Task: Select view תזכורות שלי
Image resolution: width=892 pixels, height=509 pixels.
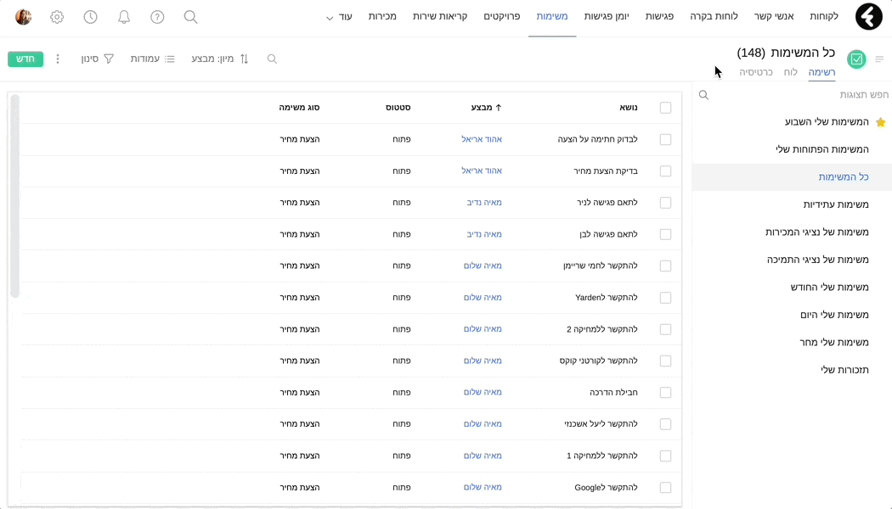Action: pos(844,370)
